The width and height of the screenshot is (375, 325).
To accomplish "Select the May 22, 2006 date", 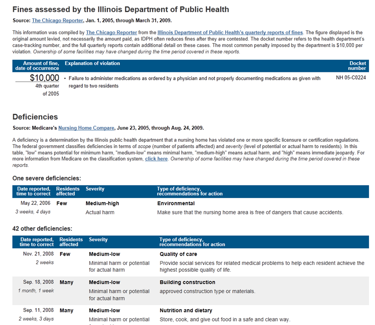I will tap(36, 203).
